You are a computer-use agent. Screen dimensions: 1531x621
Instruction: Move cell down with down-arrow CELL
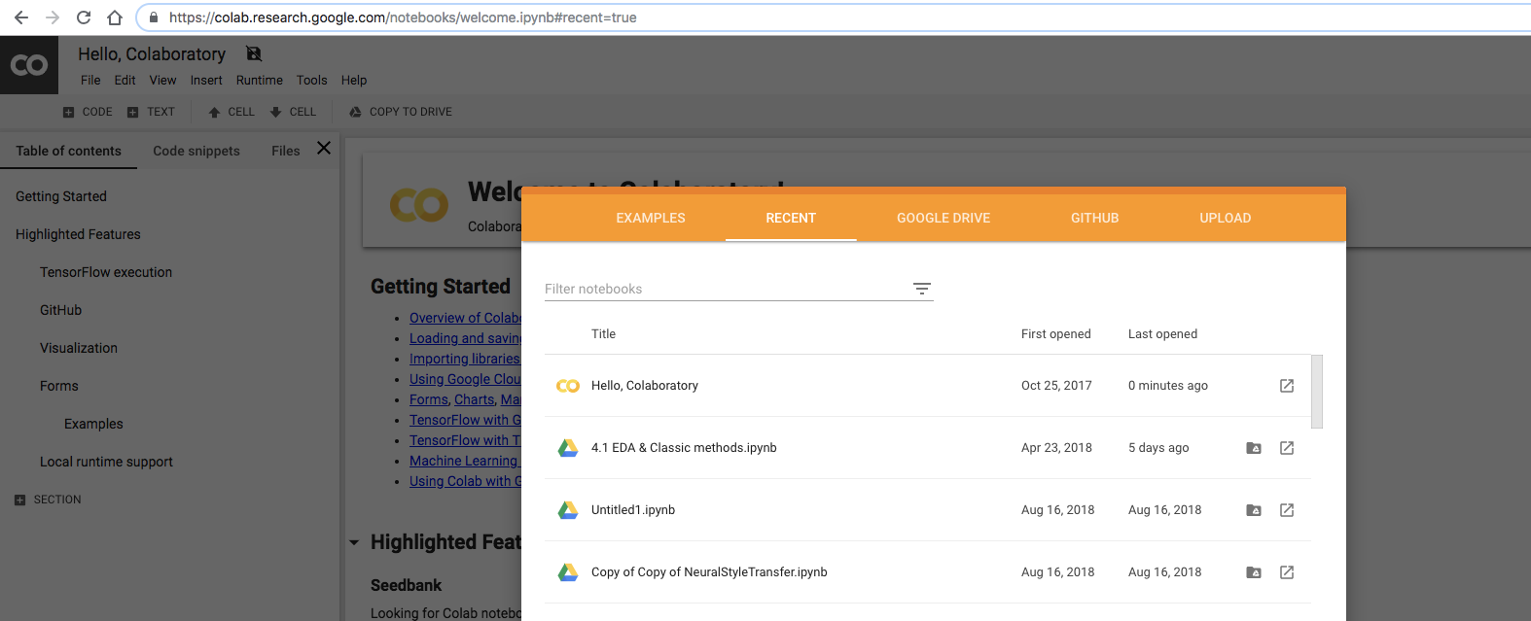point(293,112)
